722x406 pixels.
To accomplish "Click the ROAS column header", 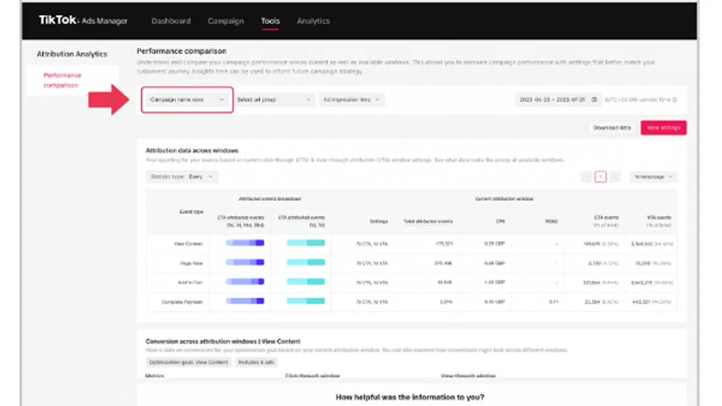I will pyautogui.click(x=552, y=221).
